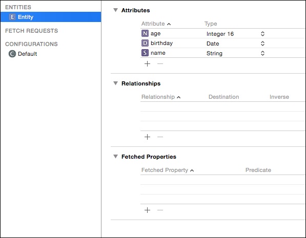The width and height of the screenshot is (306, 238).
Task: Add a new attribute with plus
Action: point(147,64)
